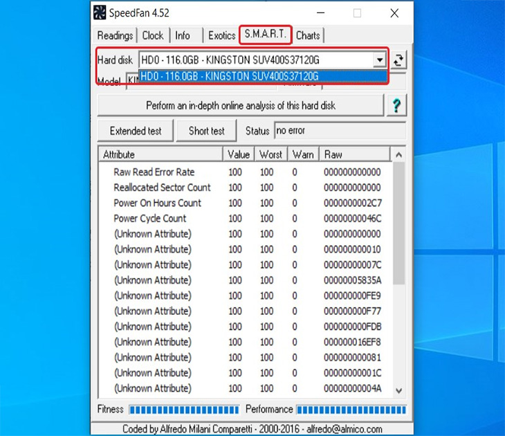The height and width of the screenshot is (436, 505).
Task: Click raw value 000000000F77
Action: pos(353,311)
